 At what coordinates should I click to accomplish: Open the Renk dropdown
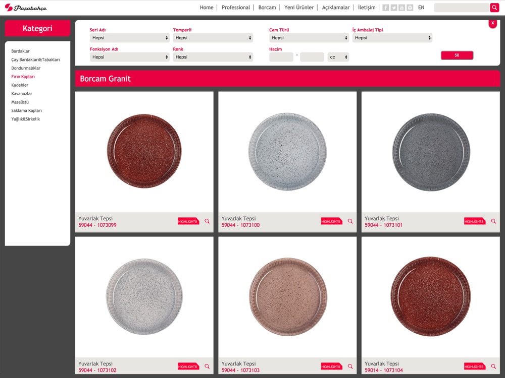pyautogui.click(x=213, y=57)
